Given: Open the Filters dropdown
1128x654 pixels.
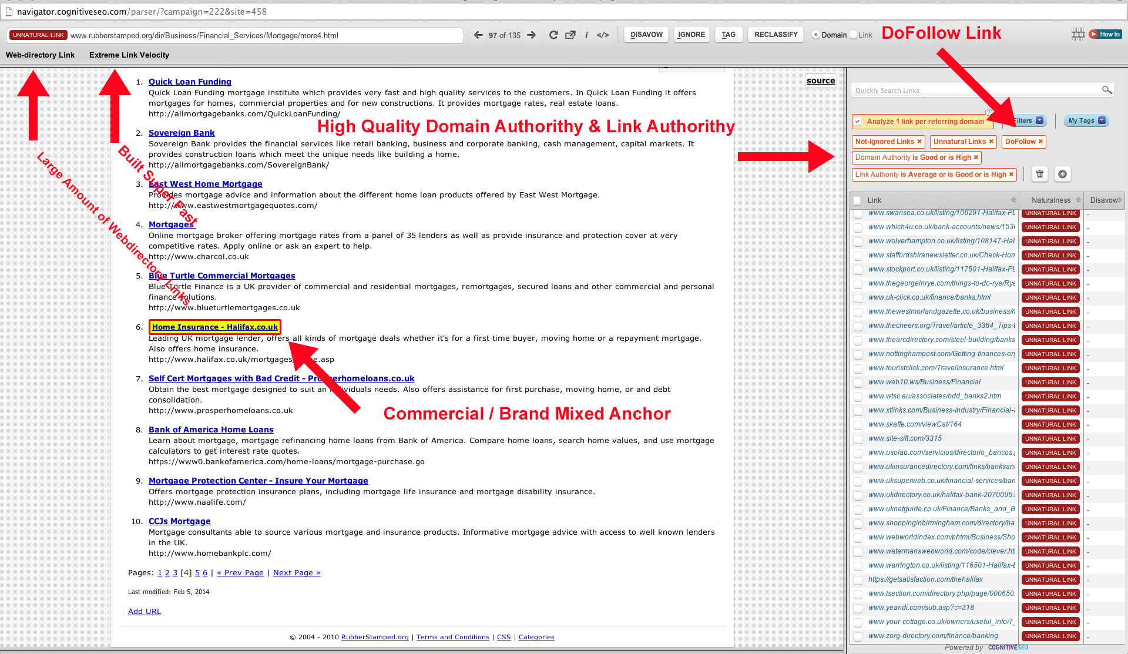Looking at the screenshot, I should (x=1027, y=120).
